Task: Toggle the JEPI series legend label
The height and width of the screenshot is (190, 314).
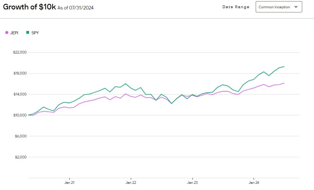Action: click(14, 33)
